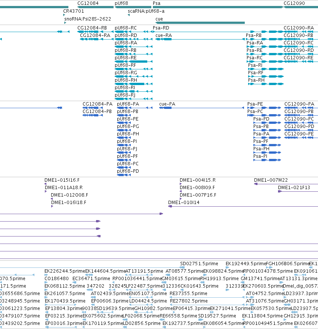318x329 pixels.
Task: Select transcript CG12084-RB
Action: click(x=92, y=28)
